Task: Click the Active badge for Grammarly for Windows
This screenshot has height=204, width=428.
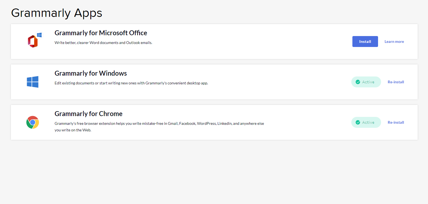Action: pos(366,82)
